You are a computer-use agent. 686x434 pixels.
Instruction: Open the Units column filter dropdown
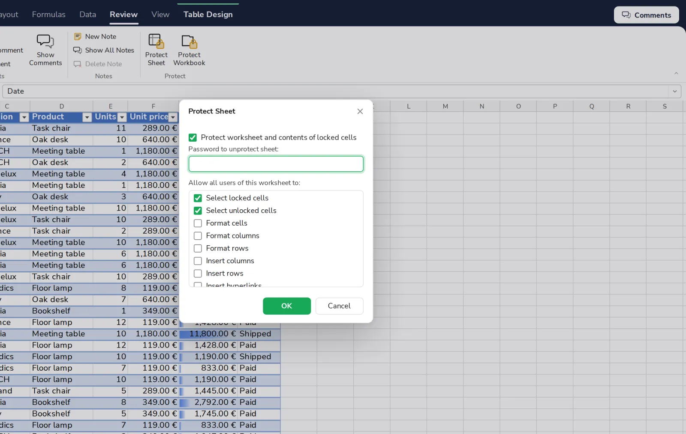coord(122,117)
